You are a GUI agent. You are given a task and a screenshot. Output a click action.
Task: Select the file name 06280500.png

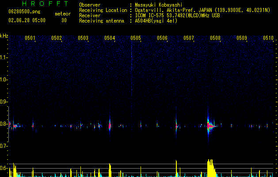coord(24,12)
